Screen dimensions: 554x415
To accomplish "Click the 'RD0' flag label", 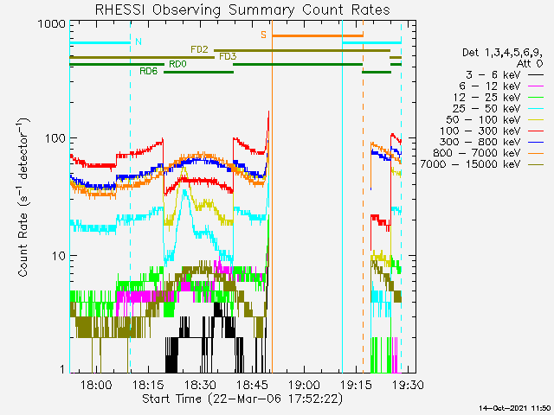I will [x=177, y=64].
